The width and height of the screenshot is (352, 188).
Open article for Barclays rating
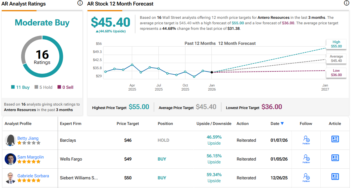(335, 139)
